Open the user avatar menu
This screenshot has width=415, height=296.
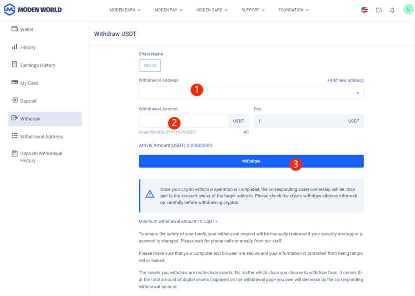pos(408,9)
